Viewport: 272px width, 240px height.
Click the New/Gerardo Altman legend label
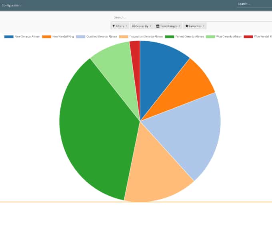coord(27,36)
